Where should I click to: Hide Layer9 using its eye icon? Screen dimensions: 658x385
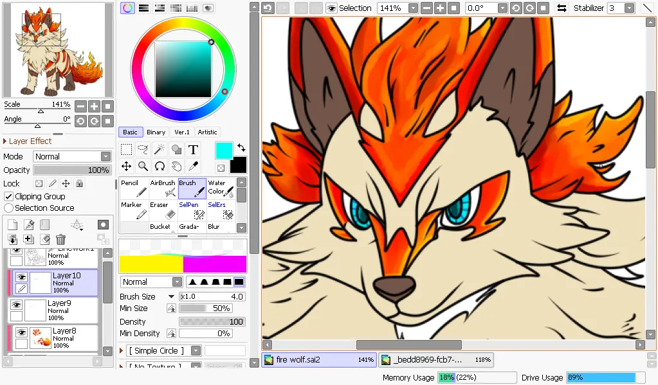16,305
